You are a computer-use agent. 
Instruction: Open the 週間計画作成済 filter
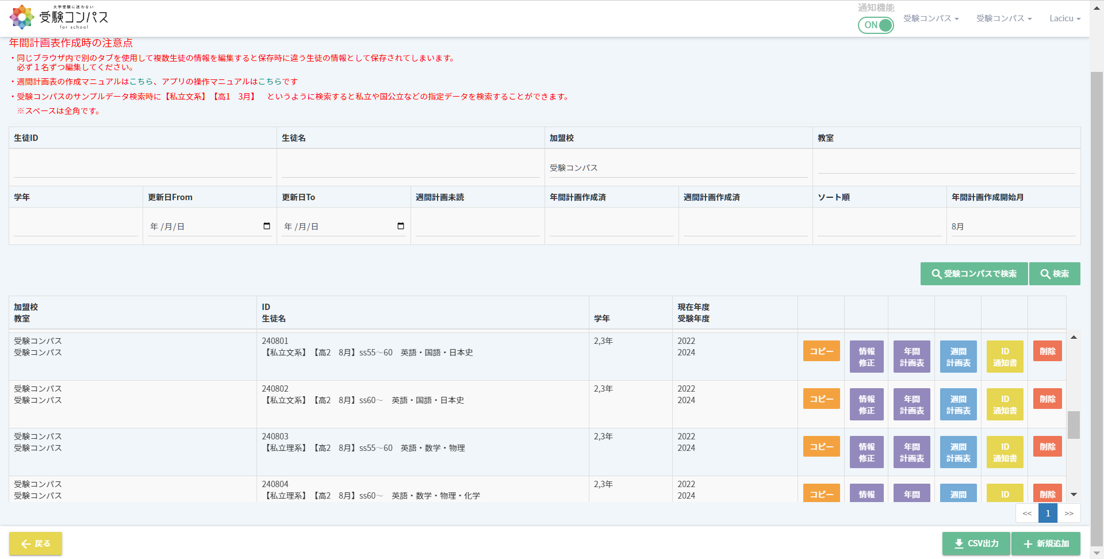[x=746, y=226]
